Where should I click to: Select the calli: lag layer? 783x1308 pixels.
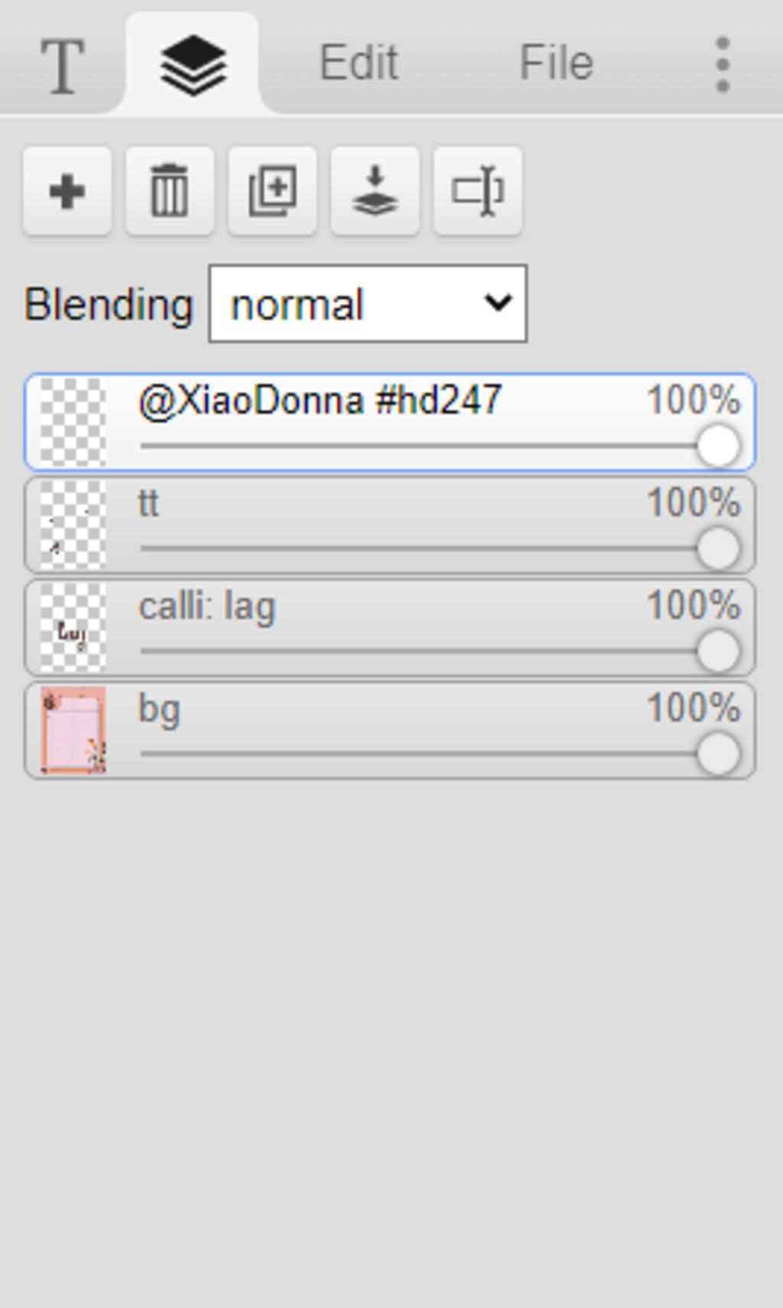click(x=390, y=628)
